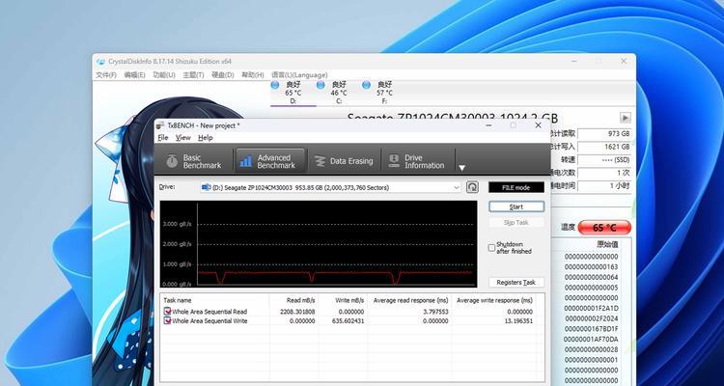Open CrystalDiskInfo 硬盘(D) menu
The height and width of the screenshot is (386, 724).
[223, 75]
